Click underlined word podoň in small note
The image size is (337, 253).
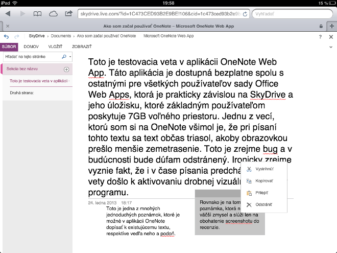point(167,234)
